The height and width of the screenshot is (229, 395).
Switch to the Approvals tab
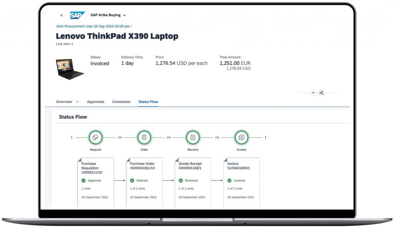pyautogui.click(x=96, y=102)
